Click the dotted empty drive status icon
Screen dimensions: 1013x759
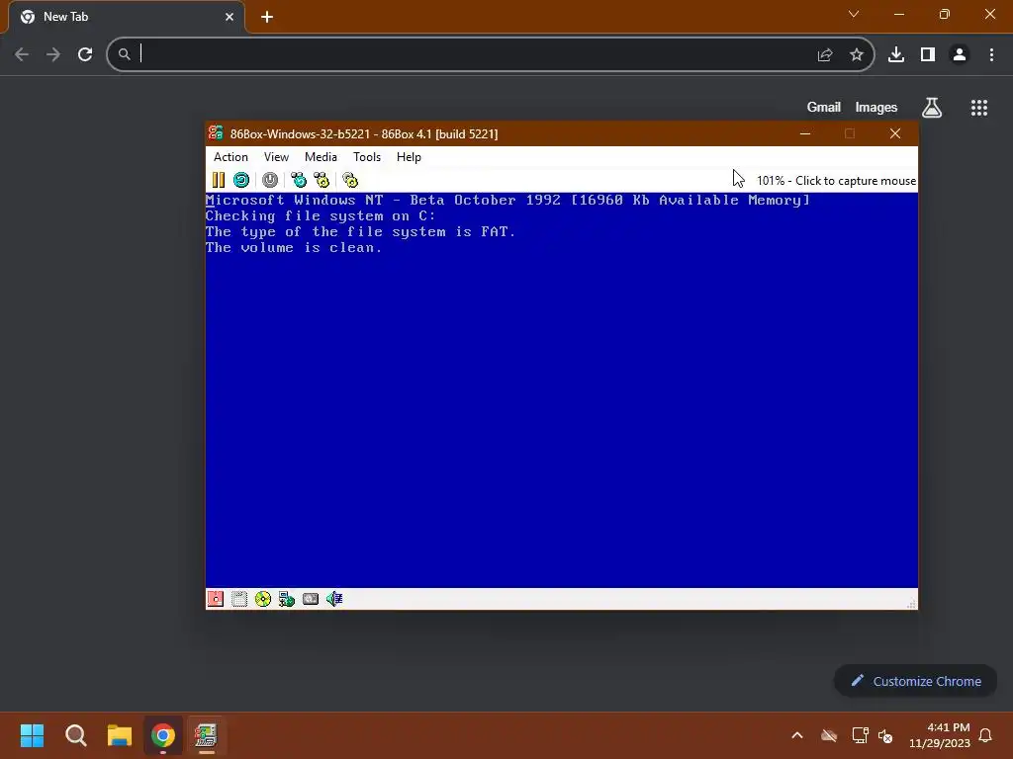click(x=239, y=599)
